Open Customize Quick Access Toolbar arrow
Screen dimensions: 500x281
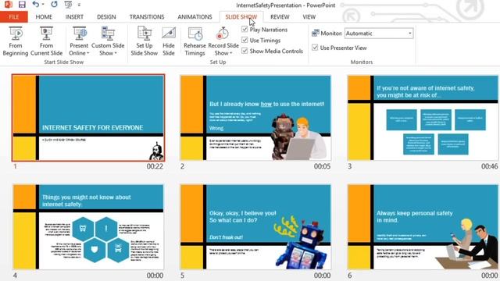(79, 5)
